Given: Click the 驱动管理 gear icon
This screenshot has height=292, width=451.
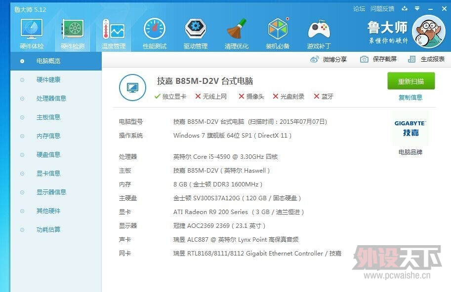Looking at the screenshot, I should coord(196,30).
